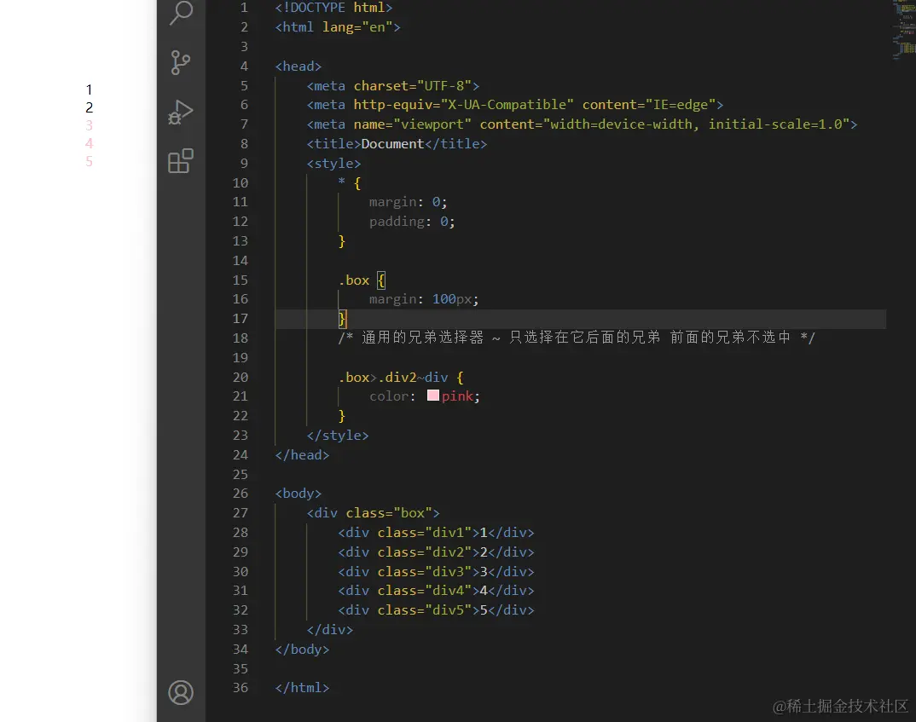Click the opening style tag
The height and width of the screenshot is (722, 916).
[x=333, y=164]
